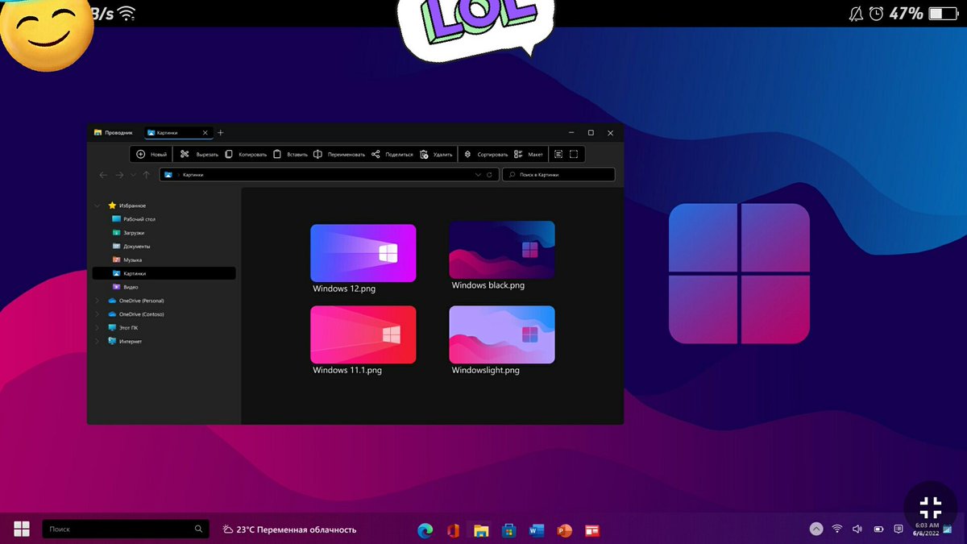
Task: Click the Поделиться (Share) icon
Action: click(x=376, y=154)
